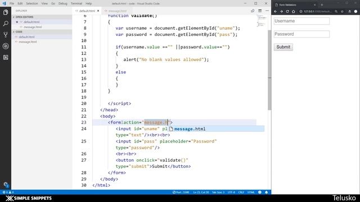
Task: Select the Form Validations browser tab
Action: (x=295, y=5)
